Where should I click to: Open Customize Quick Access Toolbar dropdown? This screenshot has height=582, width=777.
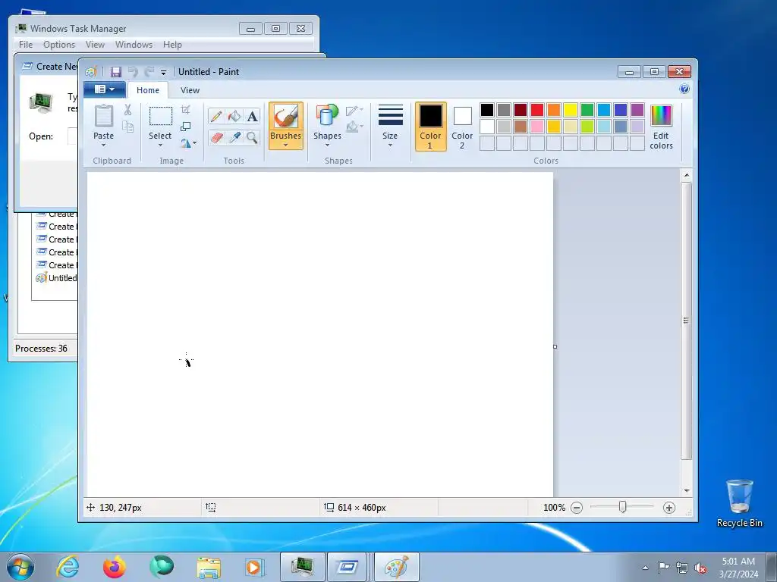[x=164, y=72]
